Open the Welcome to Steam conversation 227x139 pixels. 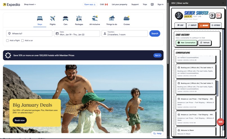(195, 131)
